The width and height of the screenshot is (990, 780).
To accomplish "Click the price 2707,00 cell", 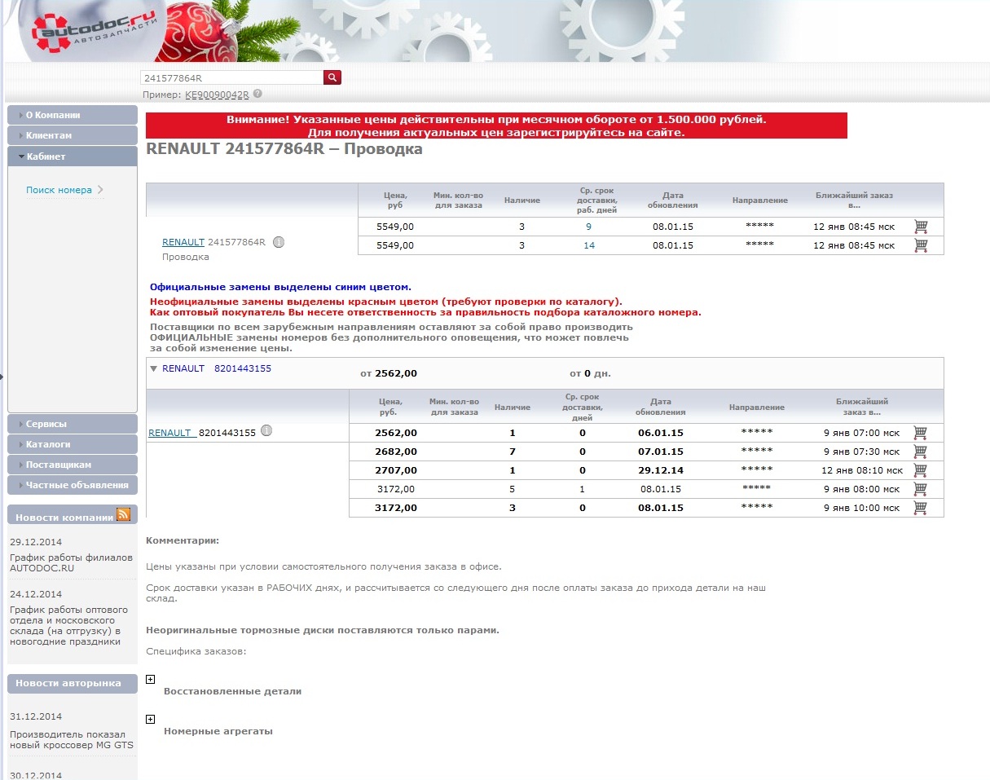I will pos(396,470).
